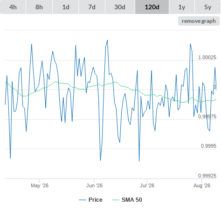Click the blue Price legend line swatch

click(83, 200)
